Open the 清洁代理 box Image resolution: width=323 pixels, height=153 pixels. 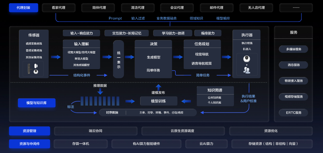[138, 8]
